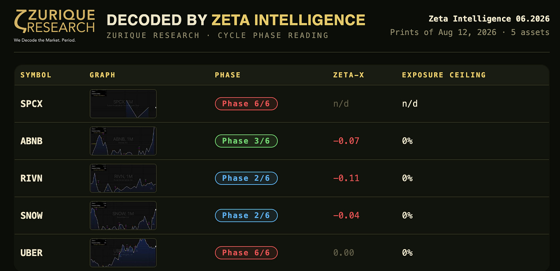The image size is (560, 271).
Task: Click the UBER Phase 6/6 badge
Action: 246,253
